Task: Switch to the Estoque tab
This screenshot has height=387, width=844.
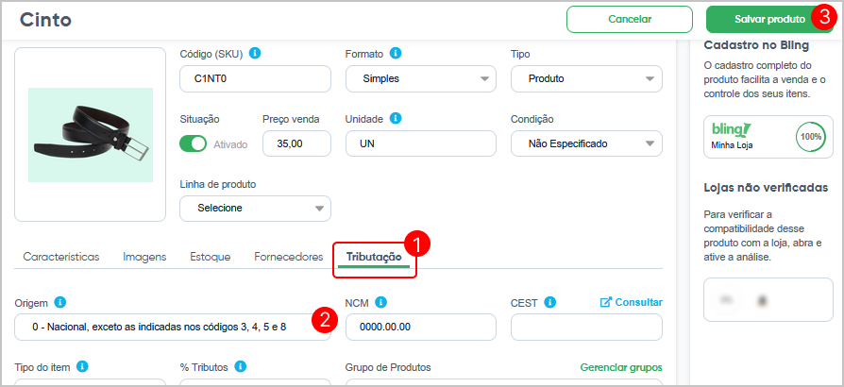Action: coord(211,257)
